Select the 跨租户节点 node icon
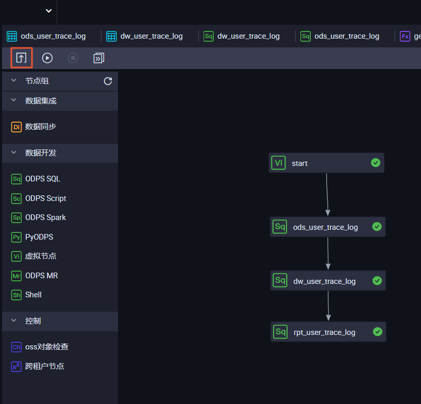Screen dimensions: 421x404 click(x=16, y=366)
